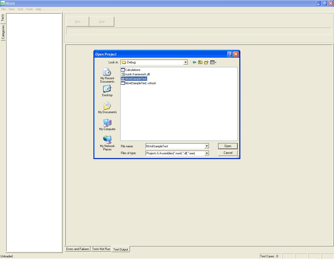The height and width of the screenshot is (267, 334).
Task: Open the View menu icon in the dialog
Action: [x=213, y=62]
